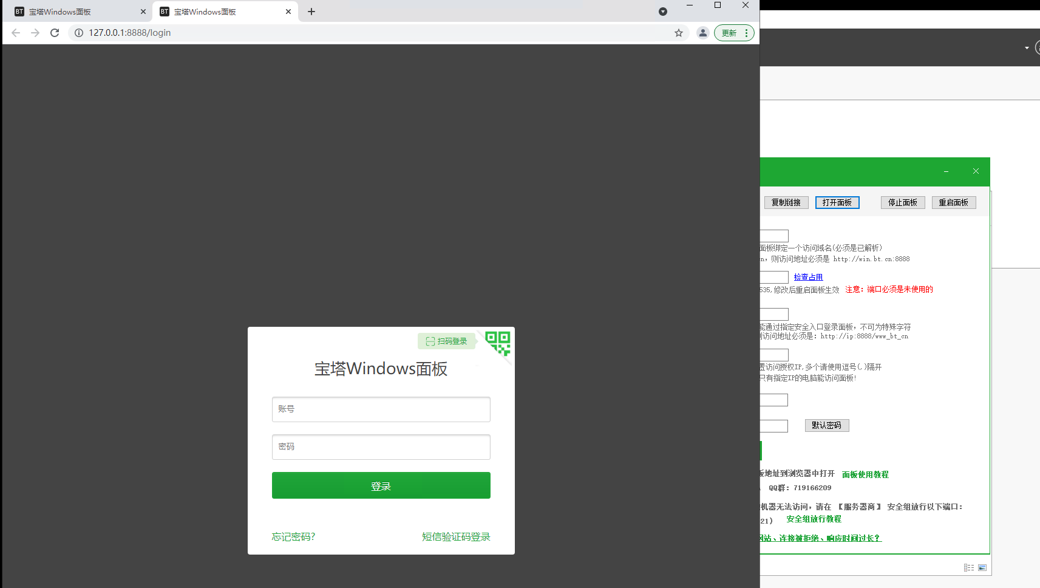Click the list view icon at bottom right

point(969,567)
